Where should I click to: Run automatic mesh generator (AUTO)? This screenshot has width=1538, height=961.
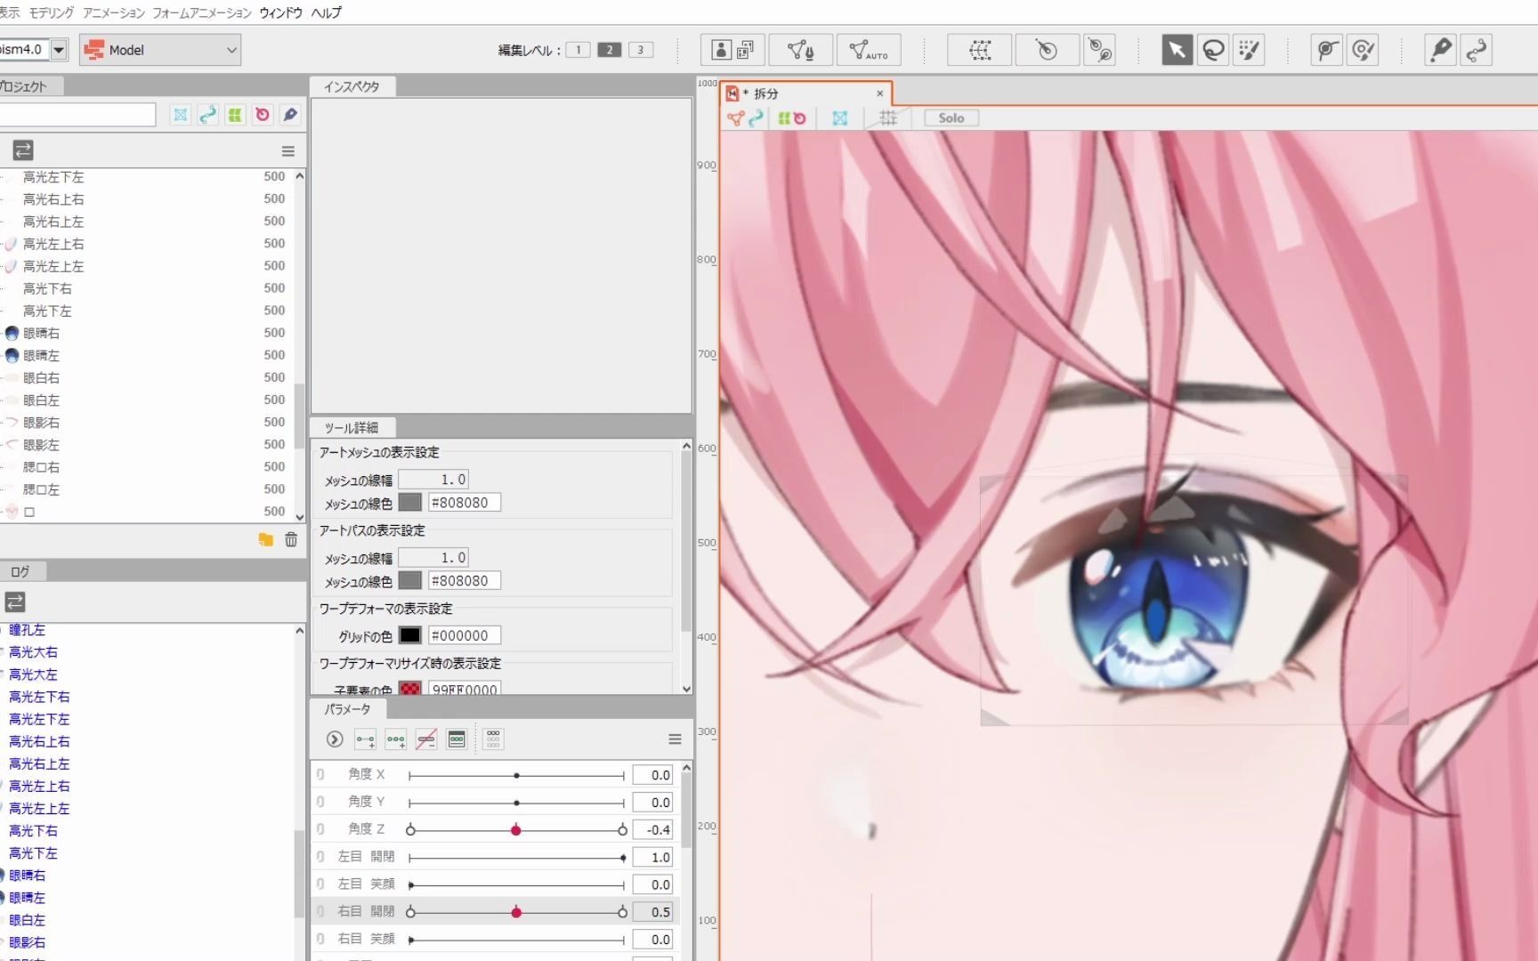point(869,50)
